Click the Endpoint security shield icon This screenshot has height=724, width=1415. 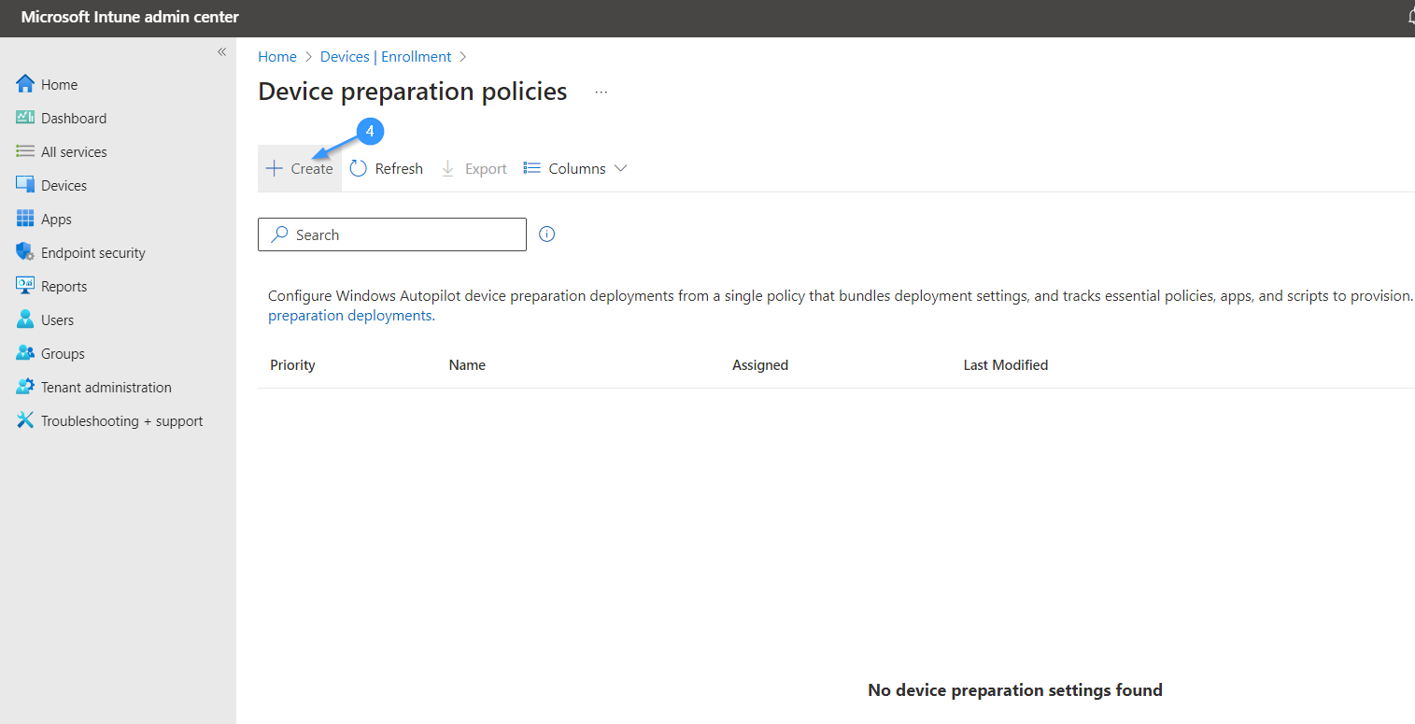click(25, 252)
